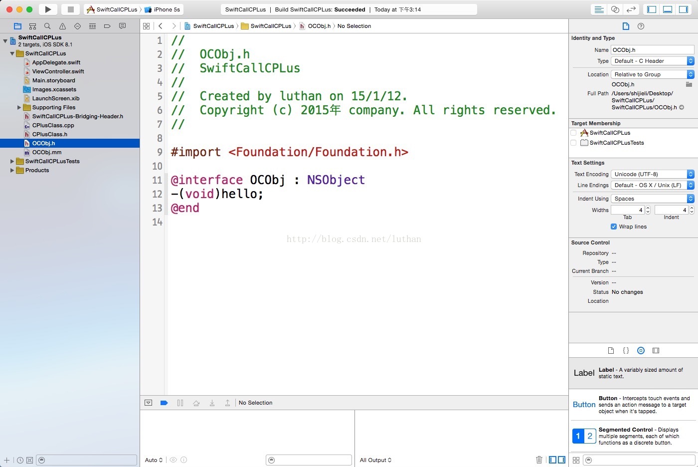Collapse the SwiftCallCPLus group folder
The height and width of the screenshot is (467, 698).
(x=12, y=53)
